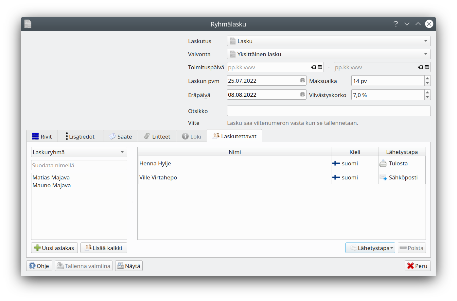Switch to the Rivit tab
The image size is (457, 301).
point(42,136)
